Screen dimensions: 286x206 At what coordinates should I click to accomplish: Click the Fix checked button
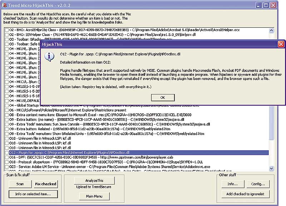point(46,184)
